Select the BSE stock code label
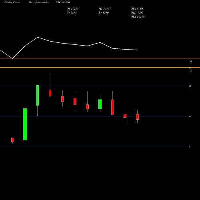This screenshot has width=200, height=200. (63, 2)
